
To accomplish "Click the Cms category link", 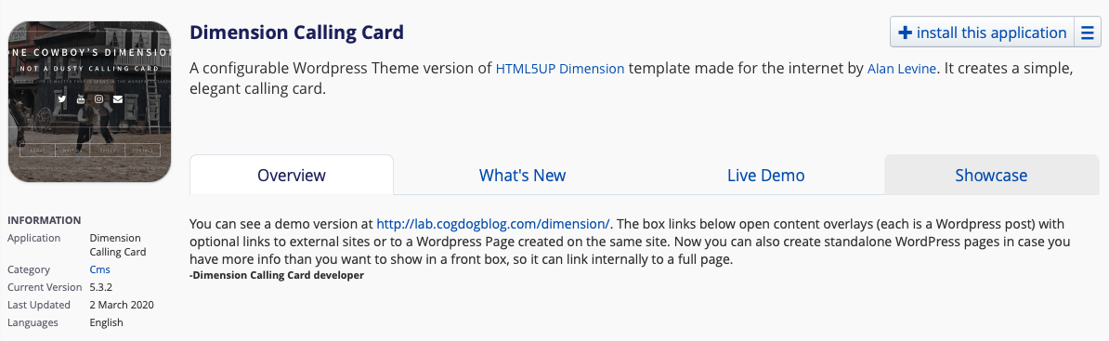I will point(99,269).
